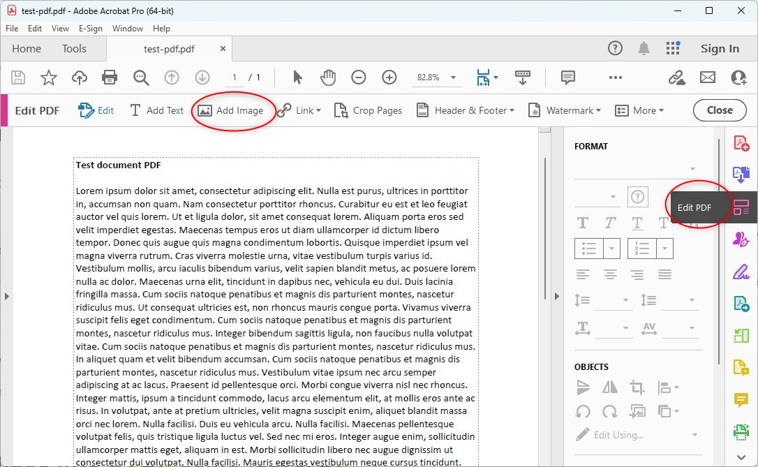Screen dimensions: 758x467
Task: Toggle center text alignment
Action: [x=610, y=274]
